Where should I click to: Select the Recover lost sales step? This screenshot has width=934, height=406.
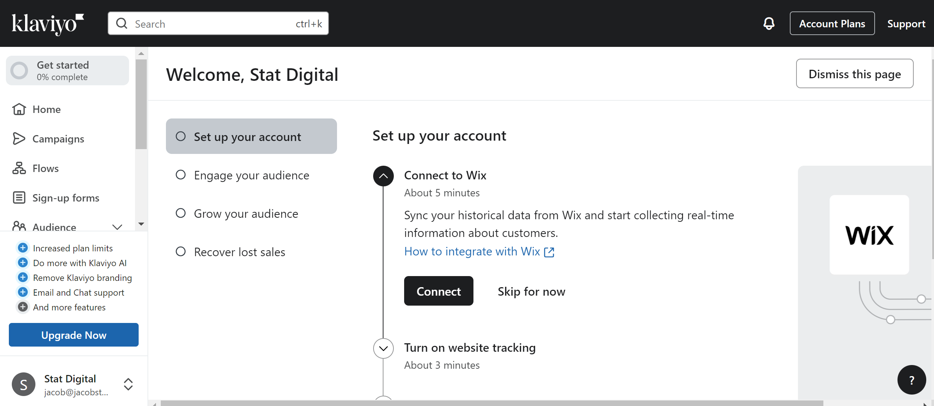click(251, 252)
